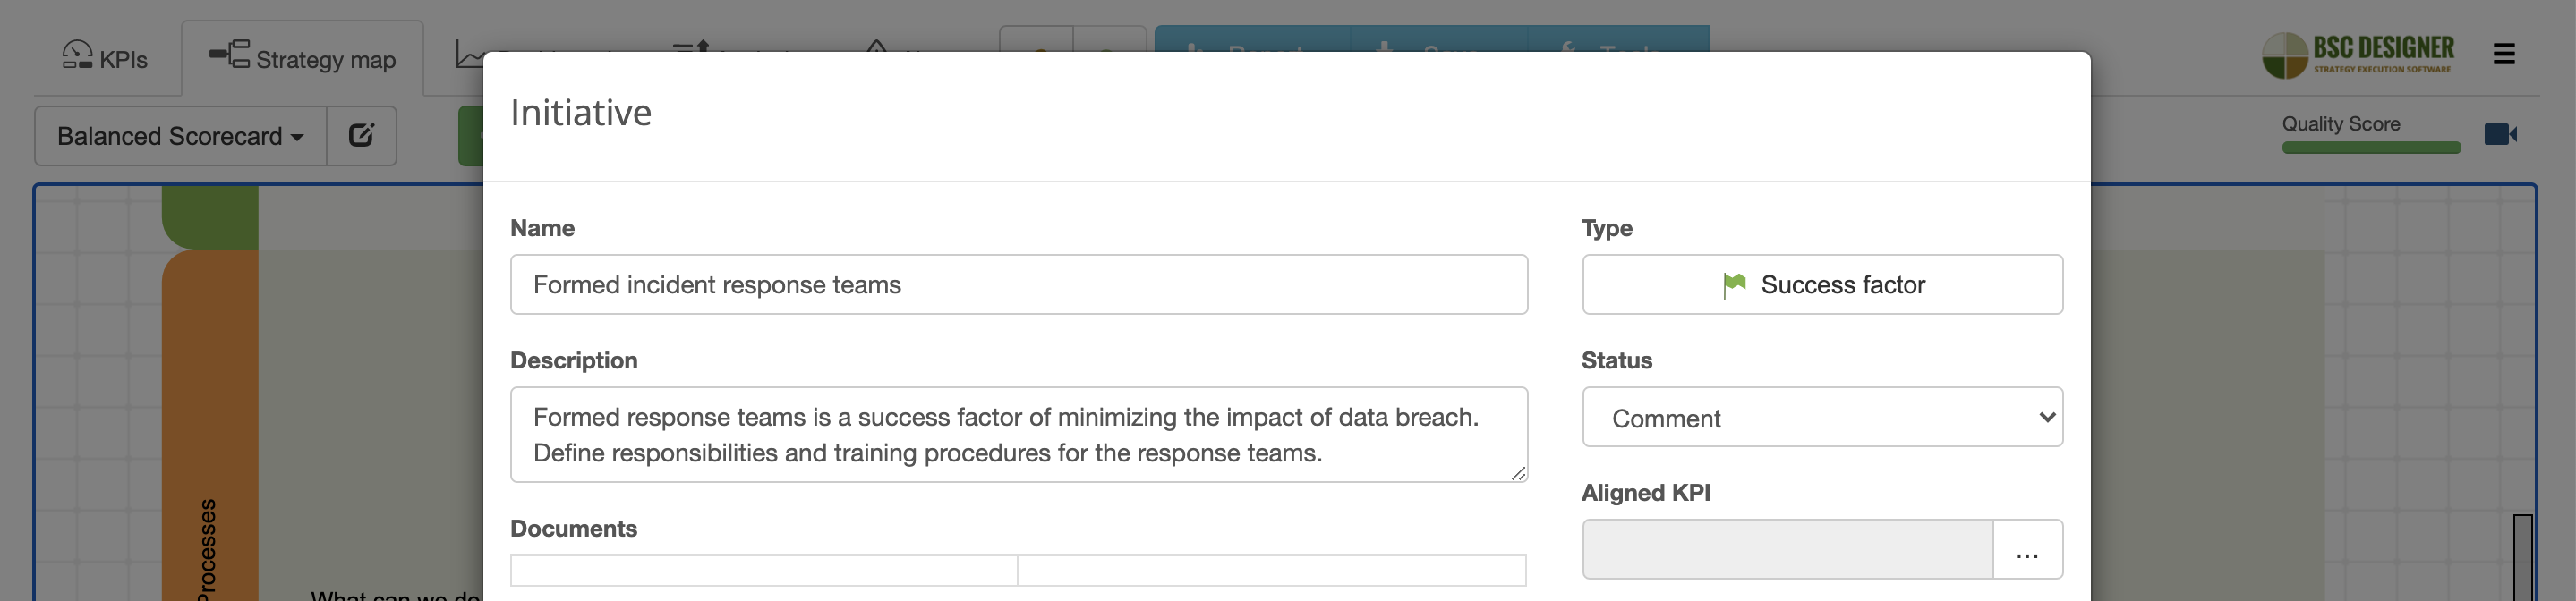Click the first Documents table cell
2576x601 pixels.
coord(763,571)
